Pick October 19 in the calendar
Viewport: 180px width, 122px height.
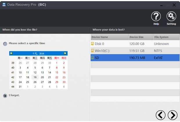(35, 77)
